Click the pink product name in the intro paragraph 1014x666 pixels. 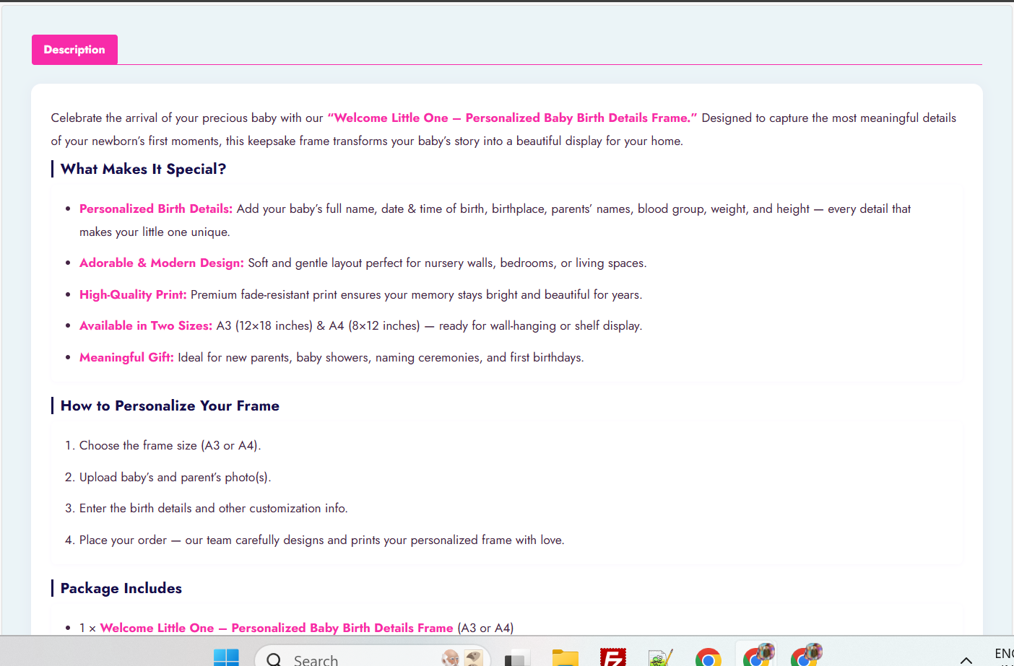[x=512, y=118]
